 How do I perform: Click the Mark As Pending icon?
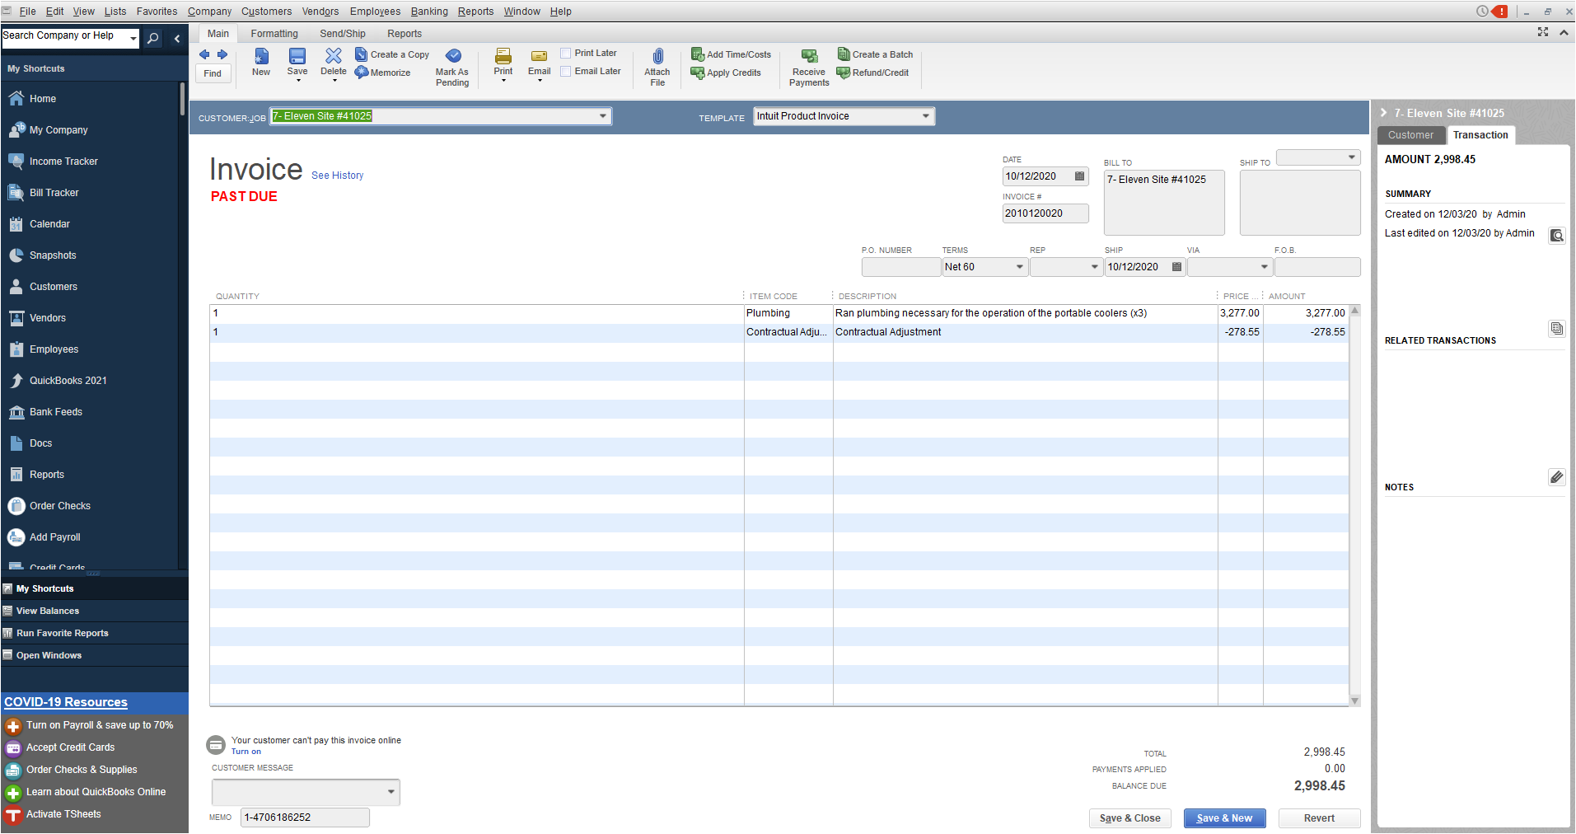pos(453,56)
